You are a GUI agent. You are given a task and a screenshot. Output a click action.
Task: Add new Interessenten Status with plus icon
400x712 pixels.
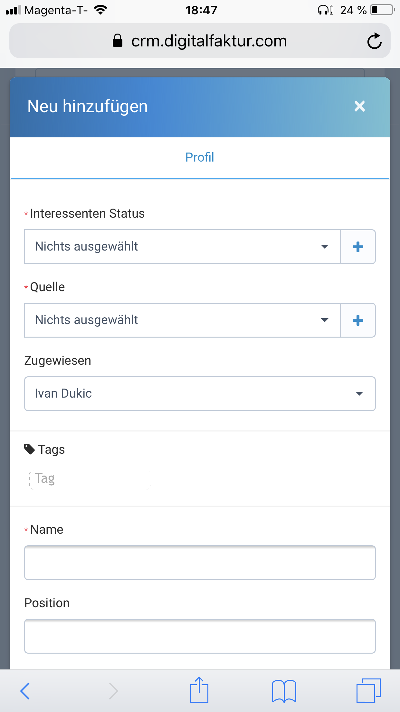tap(358, 247)
